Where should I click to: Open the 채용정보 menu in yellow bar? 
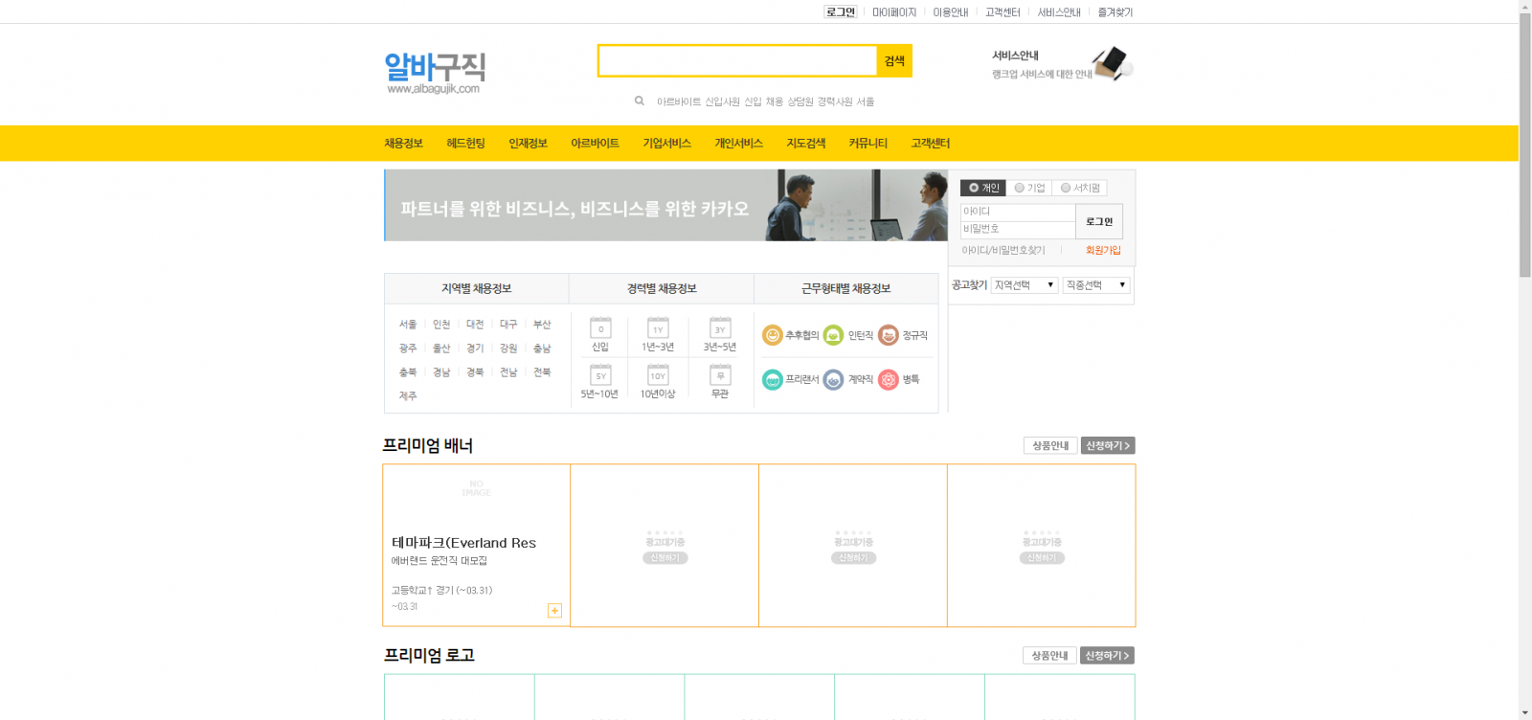coord(403,144)
